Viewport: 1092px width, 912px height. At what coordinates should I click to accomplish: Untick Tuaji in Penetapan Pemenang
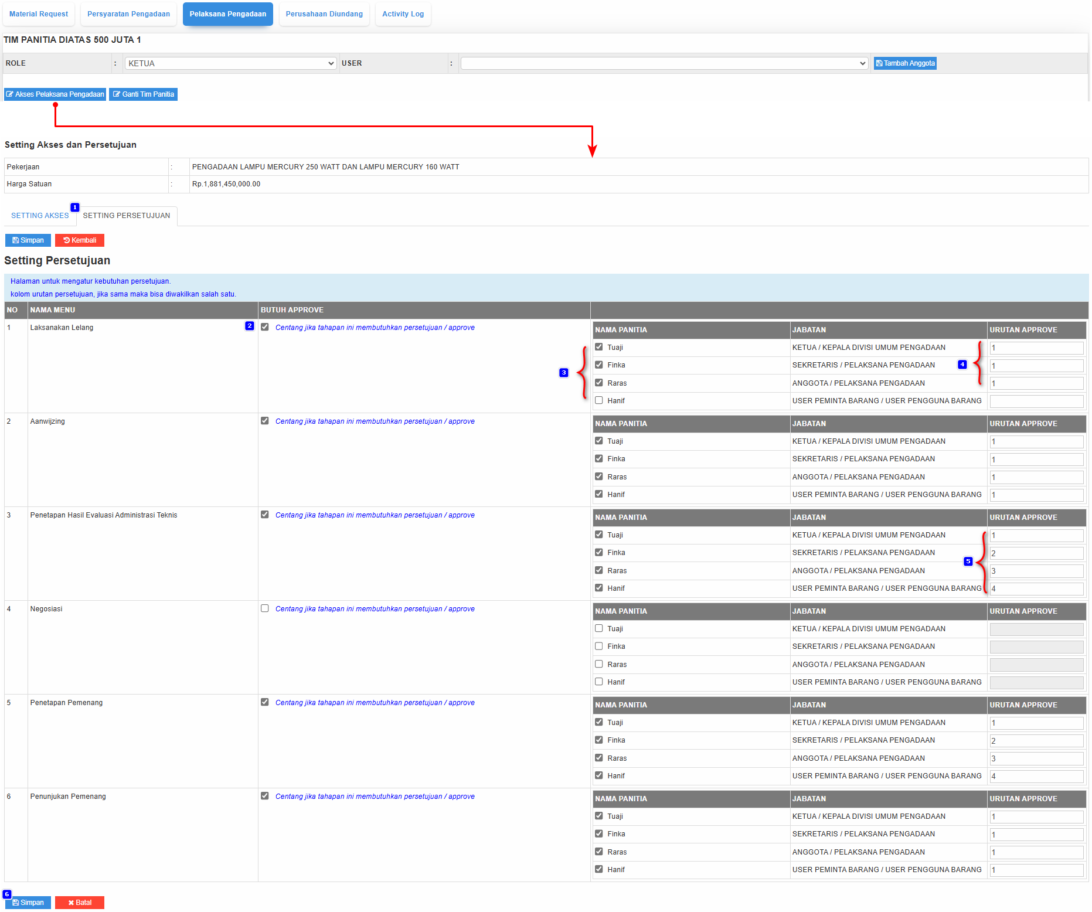click(x=598, y=722)
